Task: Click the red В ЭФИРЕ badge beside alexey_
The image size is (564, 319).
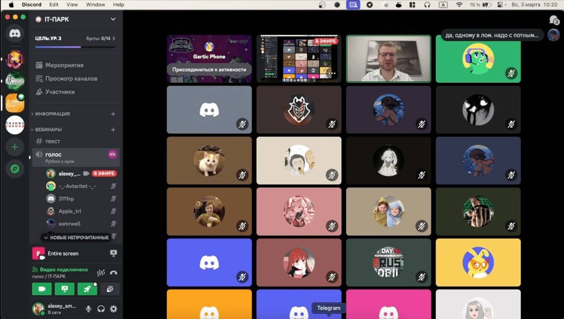Action: pos(104,174)
